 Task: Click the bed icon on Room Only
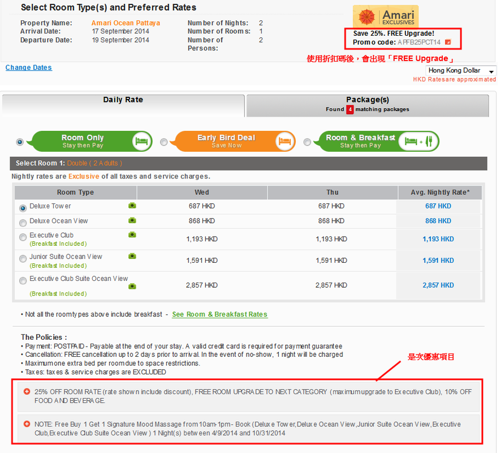142,141
